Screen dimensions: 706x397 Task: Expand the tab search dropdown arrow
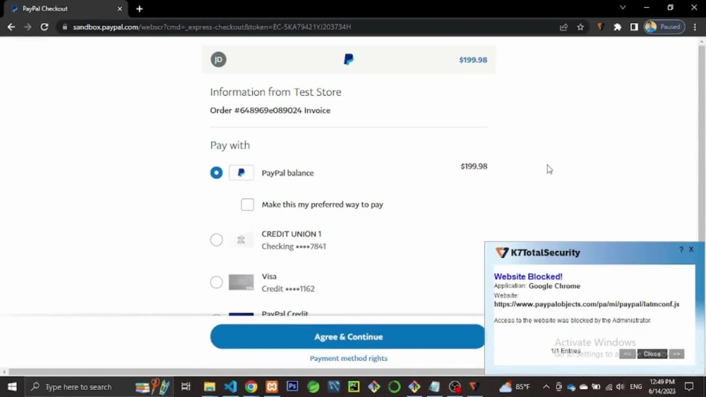[x=623, y=8]
